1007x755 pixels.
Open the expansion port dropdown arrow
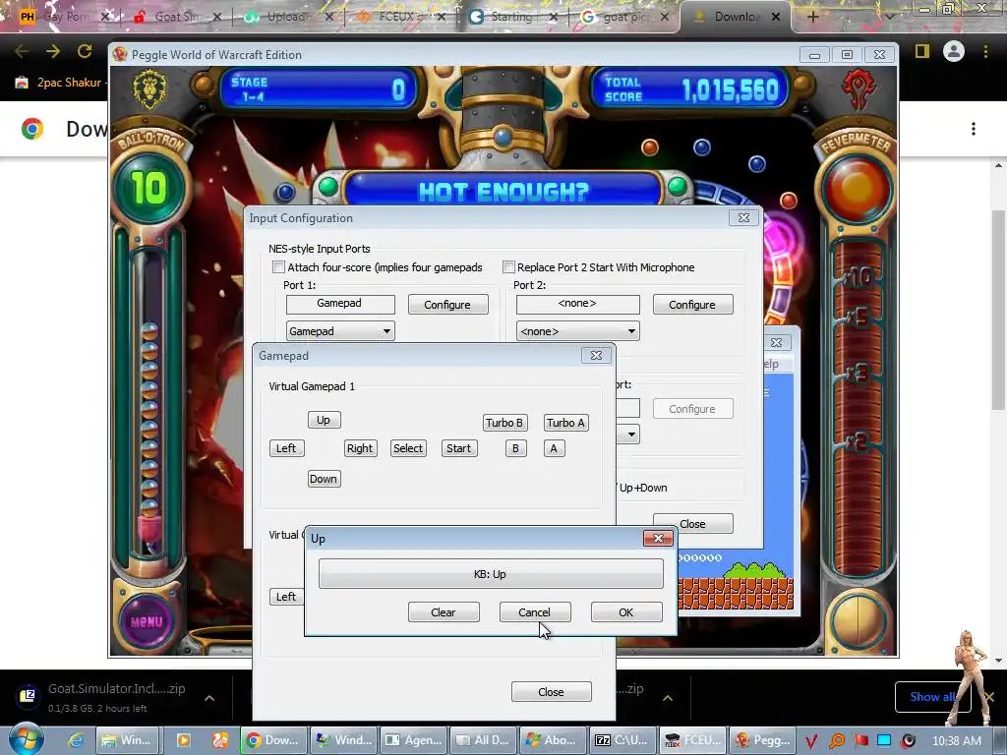coord(631,435)
